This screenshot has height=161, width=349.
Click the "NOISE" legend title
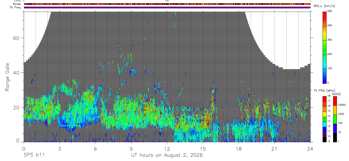point(336,94)
